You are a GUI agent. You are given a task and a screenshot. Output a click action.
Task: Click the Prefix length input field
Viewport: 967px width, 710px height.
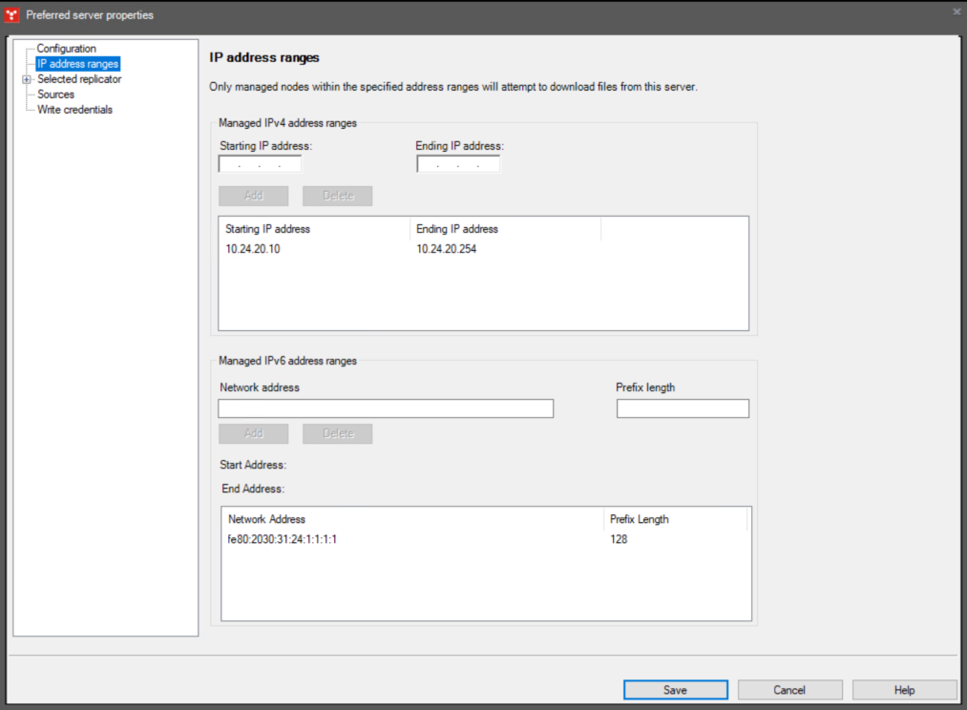(x=683, y=408)
